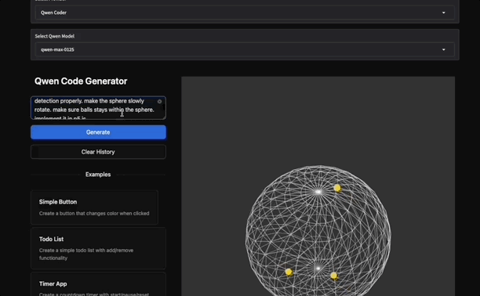
Task: Clear the prompt text with the x icon
Action: click(159, 102)
